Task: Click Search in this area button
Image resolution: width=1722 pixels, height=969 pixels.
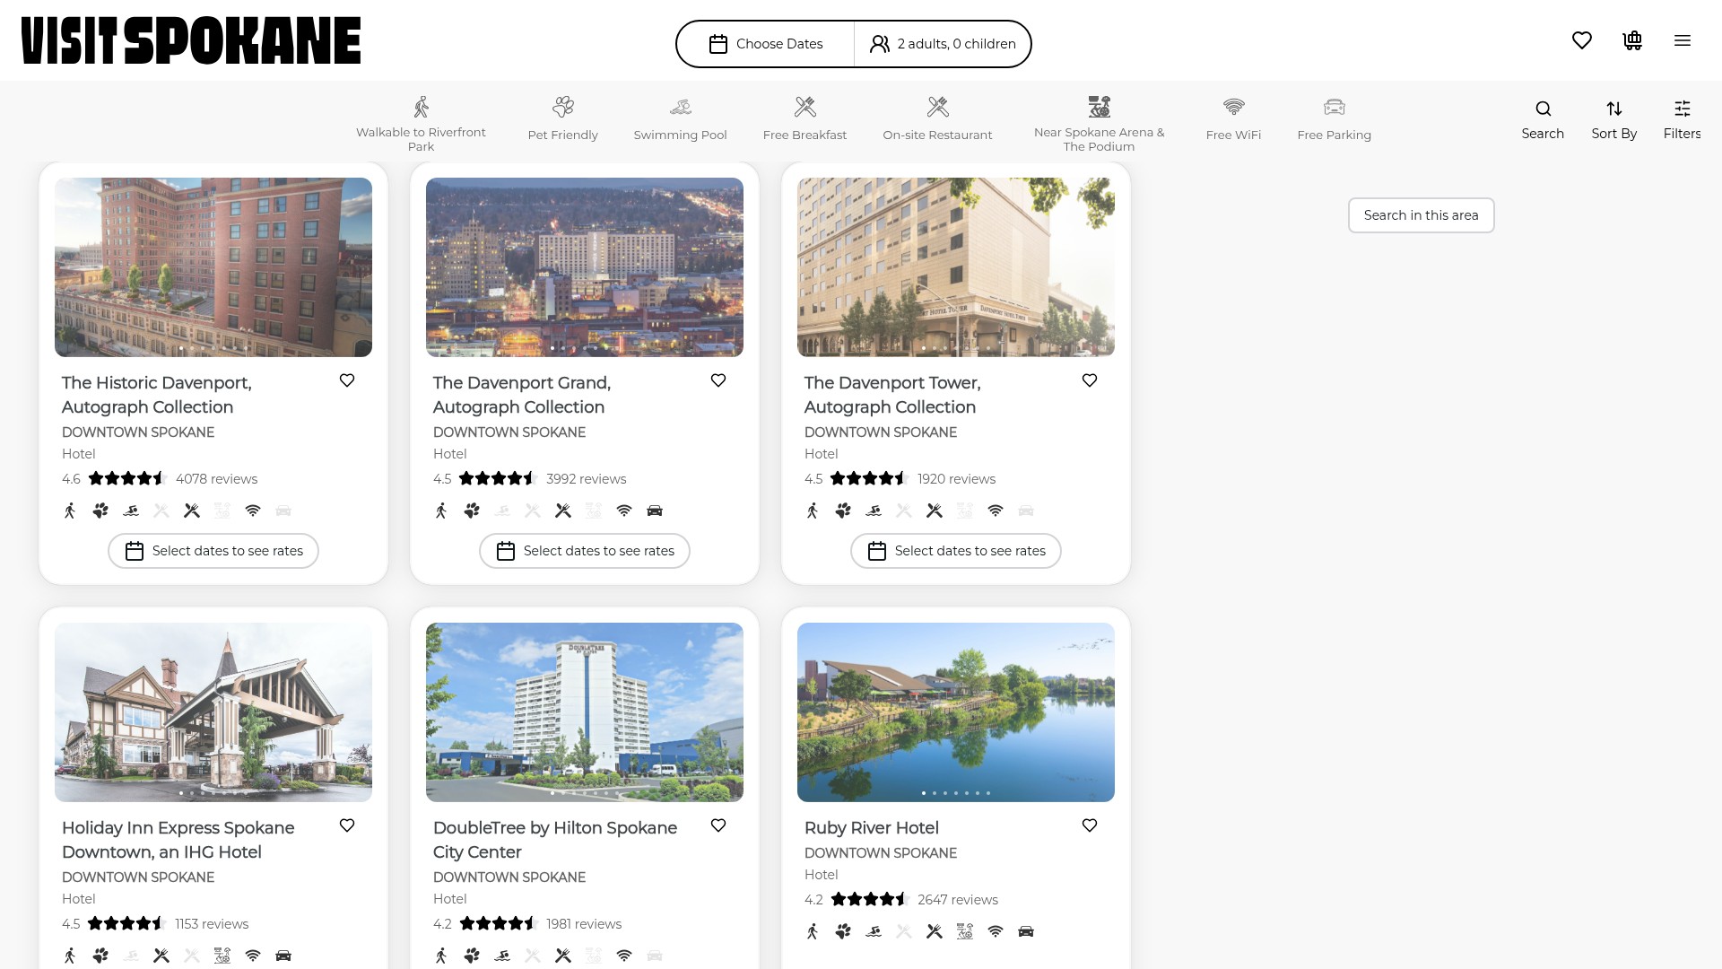Action: point(1421,215)
